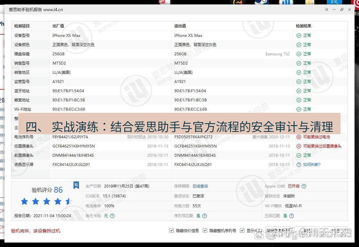Click green check icon in 销售地区 row
This screenshot has height=247, width=359.
[299, 73]
